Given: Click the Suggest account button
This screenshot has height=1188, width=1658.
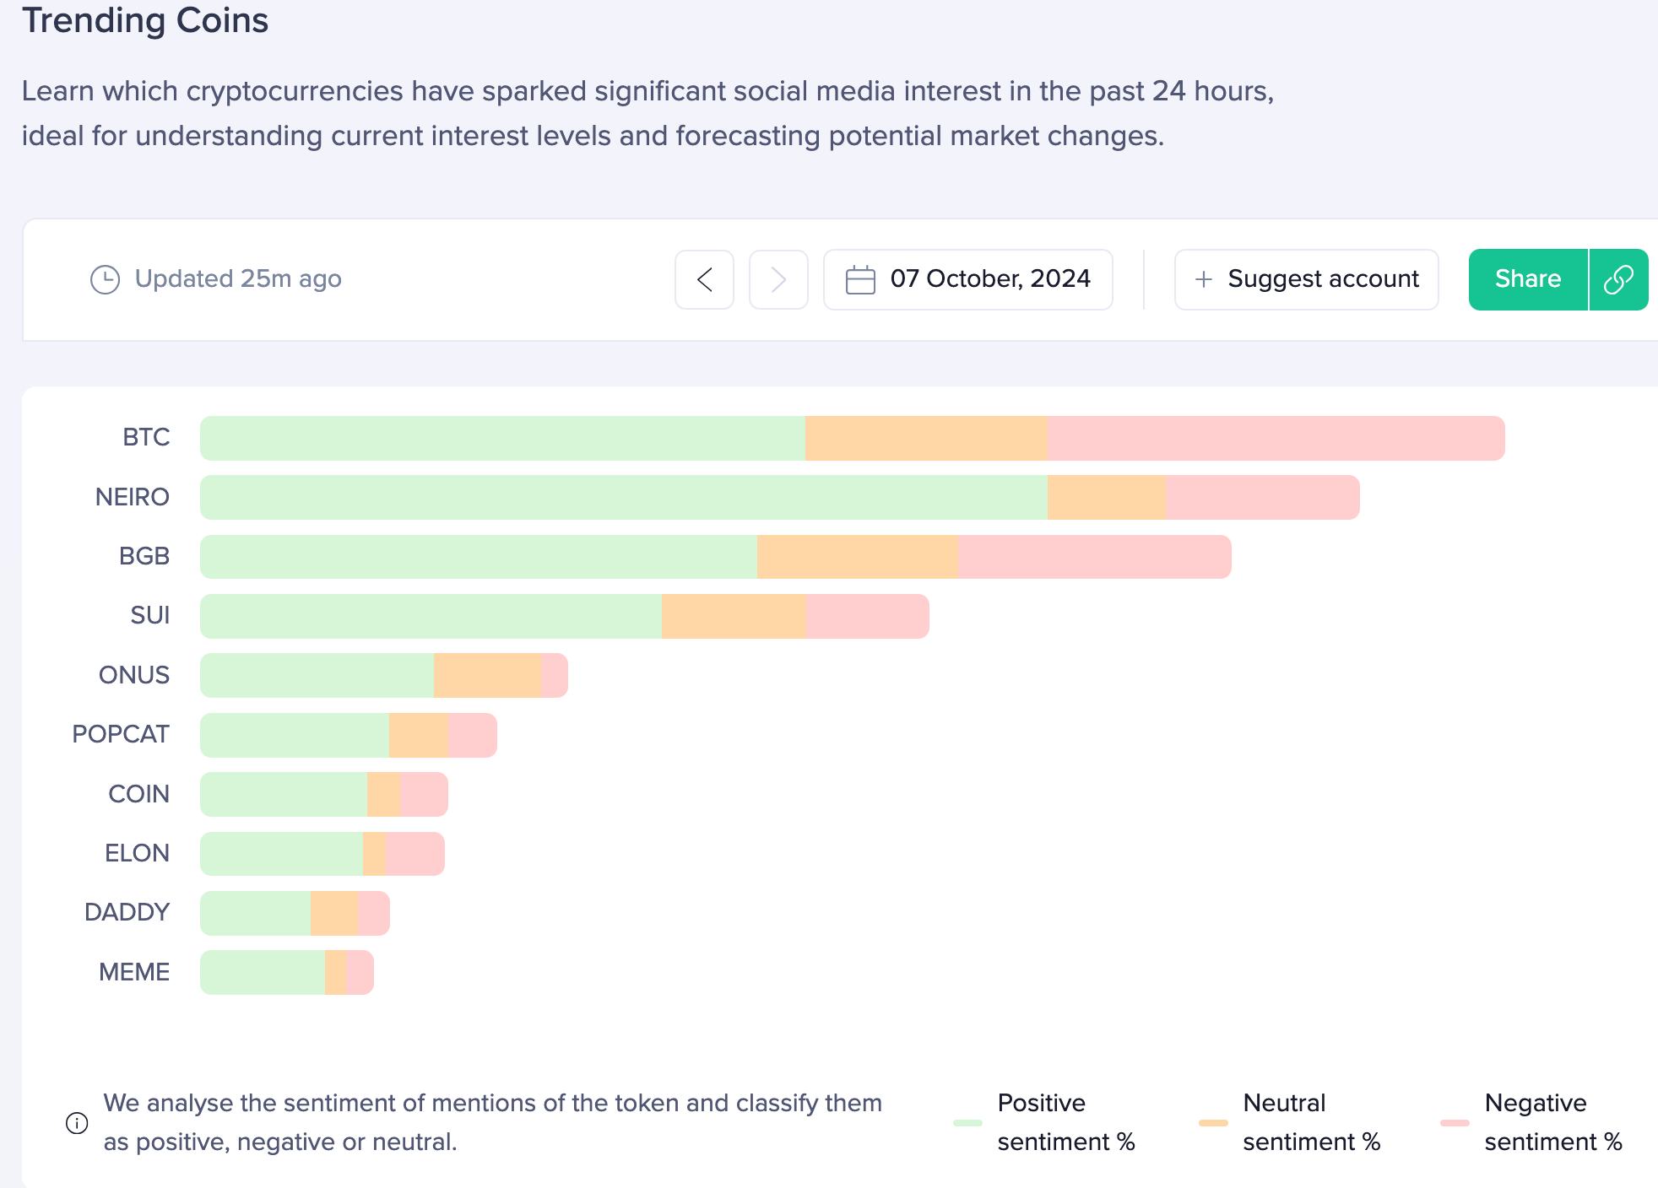Looking at the screenshot, I should point(1306,279).
